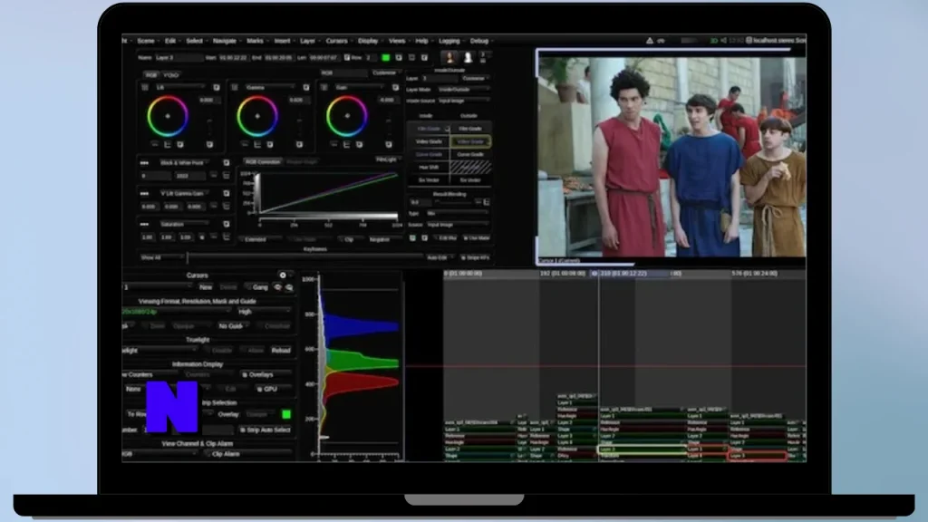Open the Views menu
928x522 pixels.
click(398, 41)
